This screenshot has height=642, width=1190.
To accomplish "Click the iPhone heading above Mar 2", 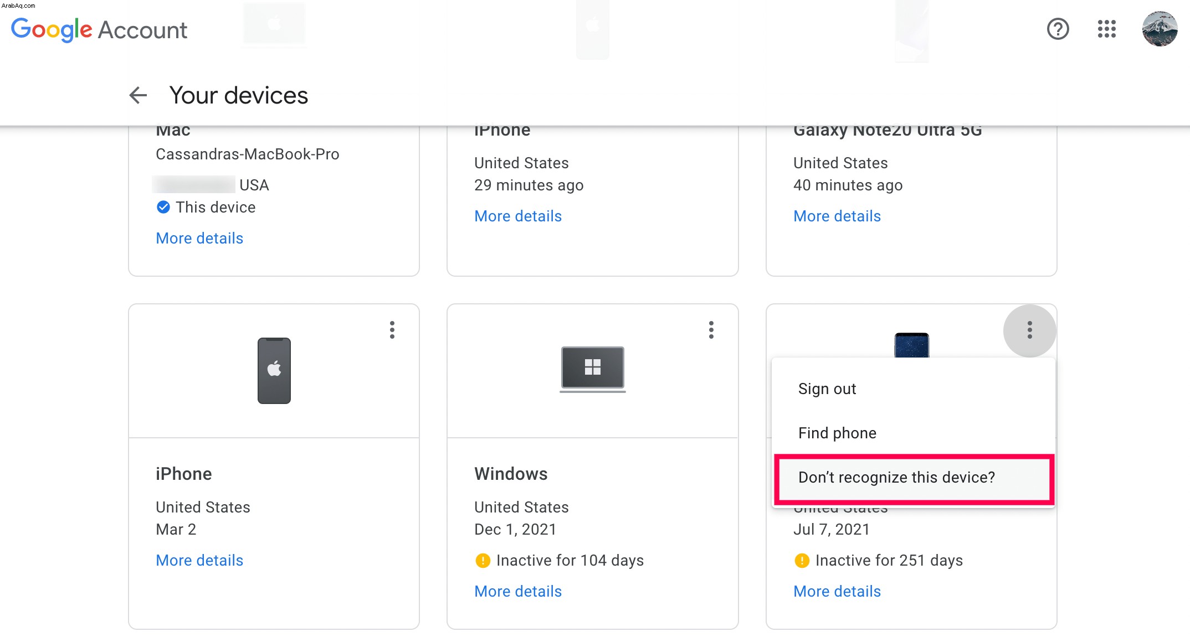I will click(184, 474).
